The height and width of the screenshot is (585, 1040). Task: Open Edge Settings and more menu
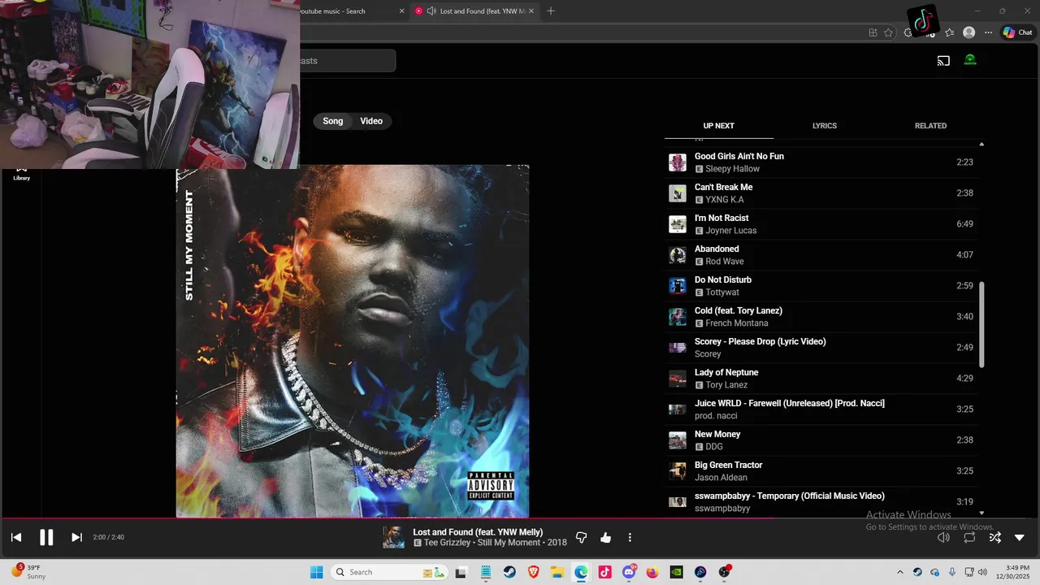pos(988,32)
